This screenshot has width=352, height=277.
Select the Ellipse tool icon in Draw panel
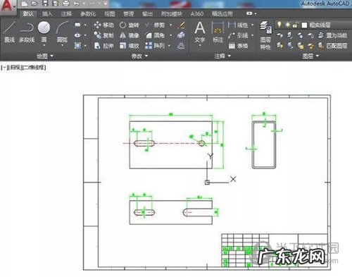[77, 35]
